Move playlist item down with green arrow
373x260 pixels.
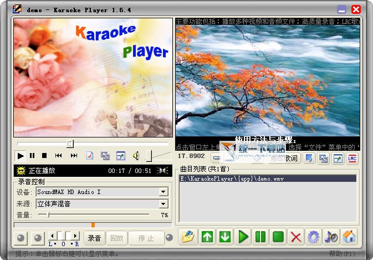tap(224, 237)
